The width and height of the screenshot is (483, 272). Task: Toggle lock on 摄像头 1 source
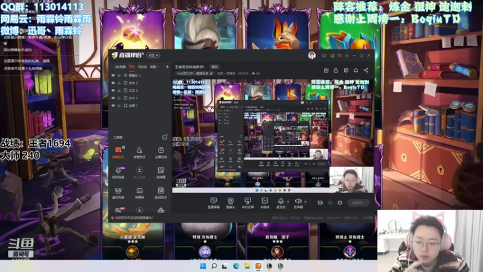coord(119,75)
